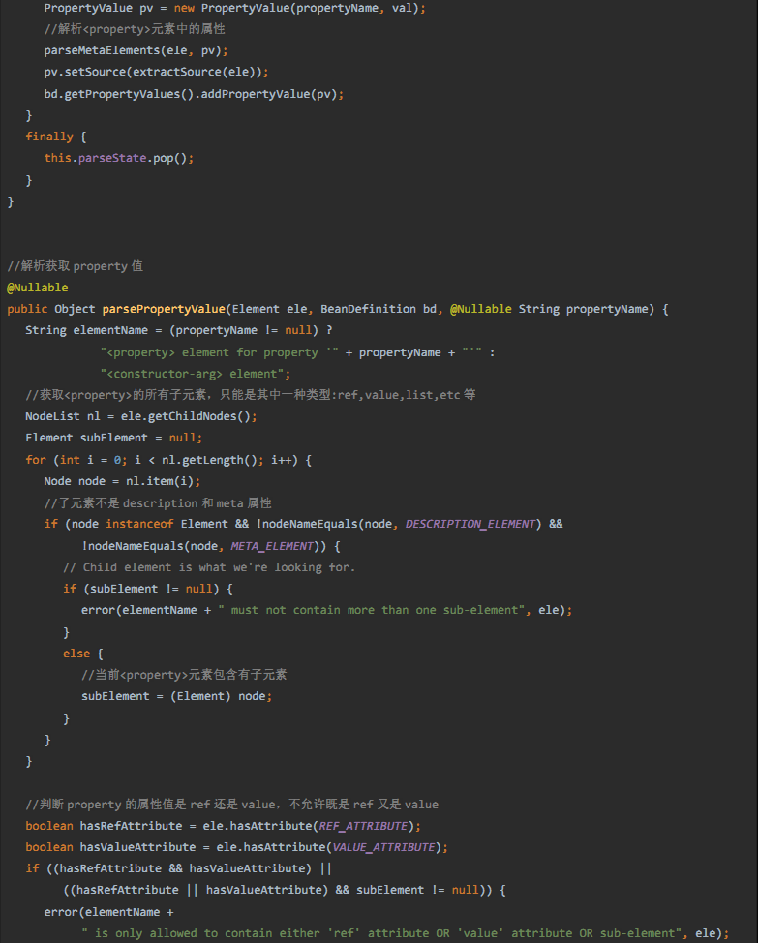Click the 'String elementName =' declaration line
Image resolution: width=758 pixels, height=943 pixels.
[x=179, y=330]
